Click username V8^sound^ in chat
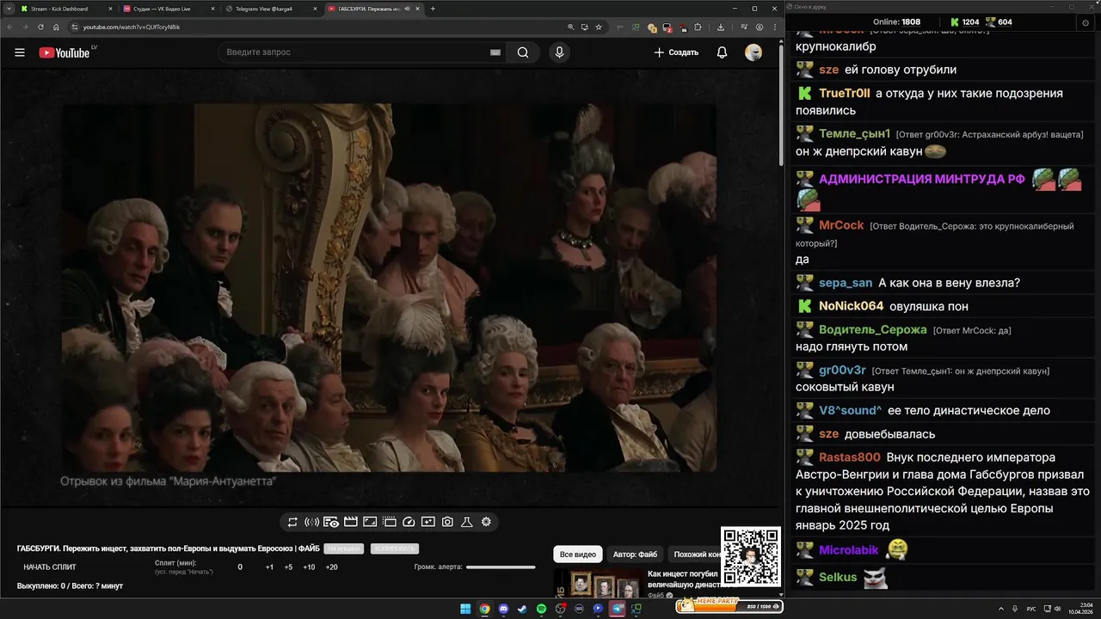This screenshot has height=619, width=1101. click(x=851, y=410)
